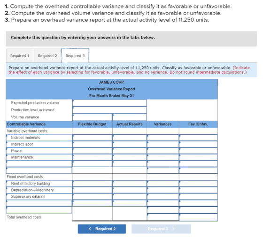
Task: Click Maintenance Actual Results cell
Action: (x=130, y=157)
